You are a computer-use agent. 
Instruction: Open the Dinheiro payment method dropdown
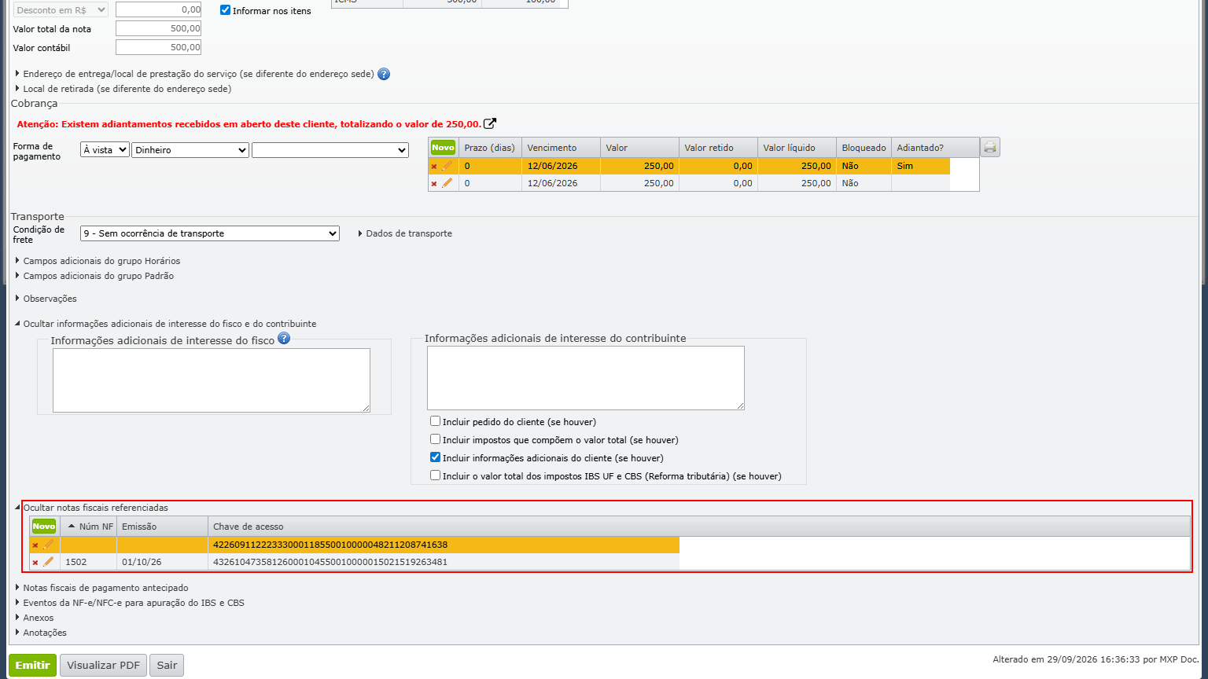(190, 149)
